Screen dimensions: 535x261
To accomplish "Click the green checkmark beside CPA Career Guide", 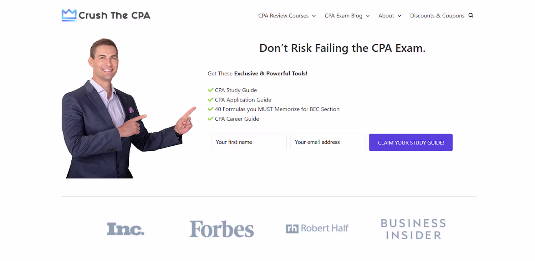I will tap(210, 119).
